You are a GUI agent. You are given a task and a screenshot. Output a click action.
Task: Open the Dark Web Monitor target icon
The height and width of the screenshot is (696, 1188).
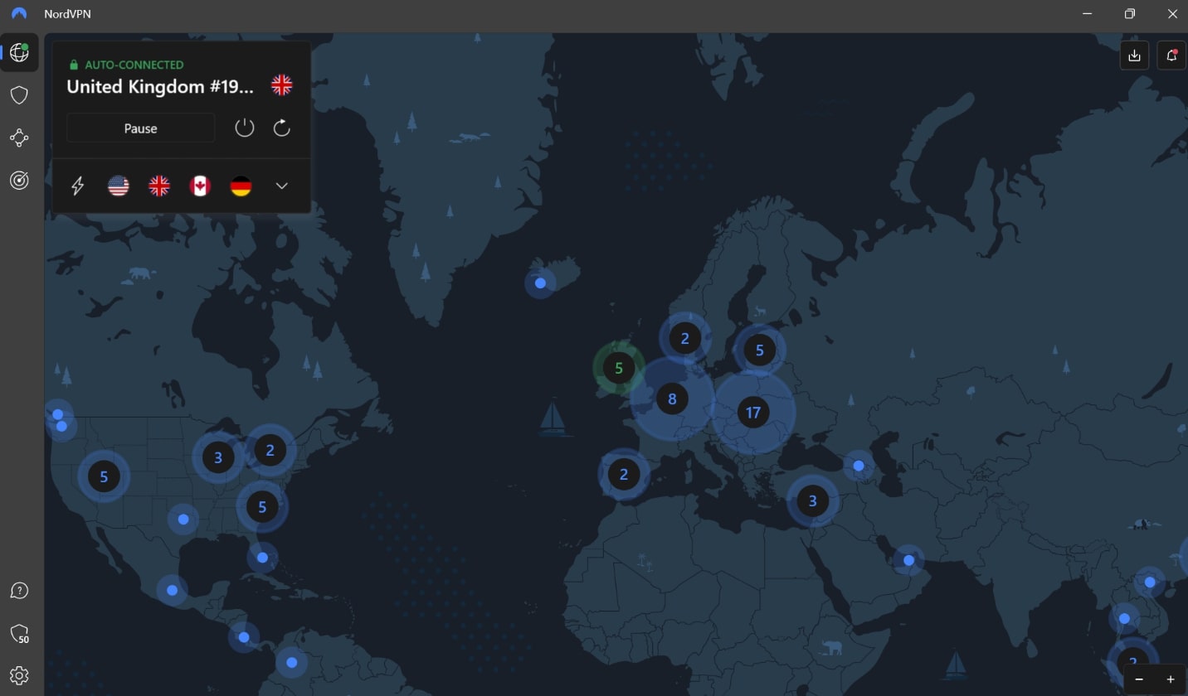(19, 180)
